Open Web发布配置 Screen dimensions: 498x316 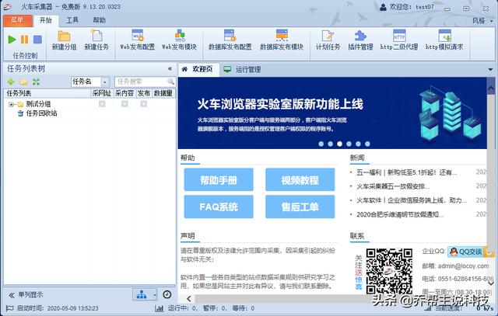click(x=137, y=40)
